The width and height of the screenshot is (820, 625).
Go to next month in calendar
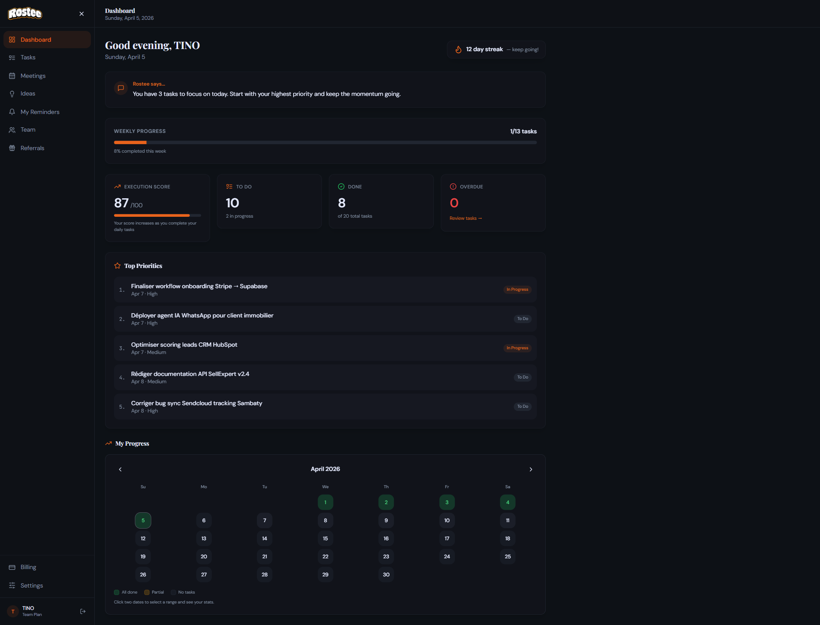pyautogui.click(x=531, y=469)
